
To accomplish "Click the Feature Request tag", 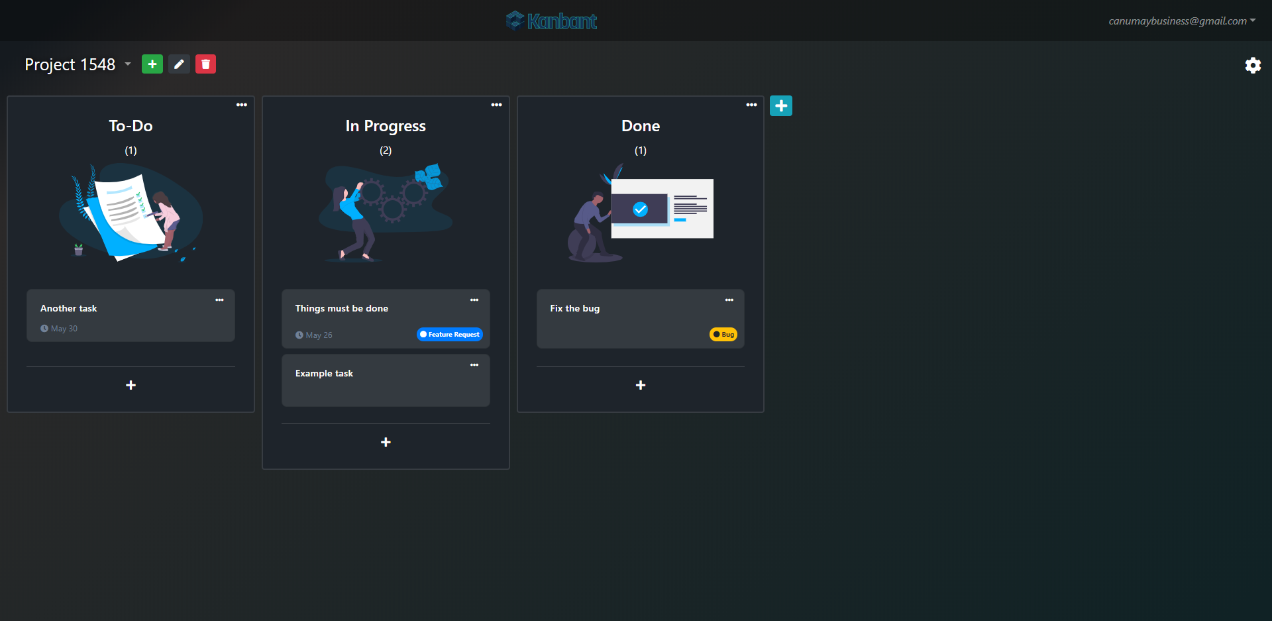I will click(450, 334).
